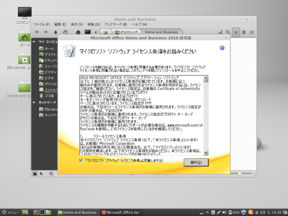
Task: Select the home segment in the path bar
Action: (x=105, y=32)
